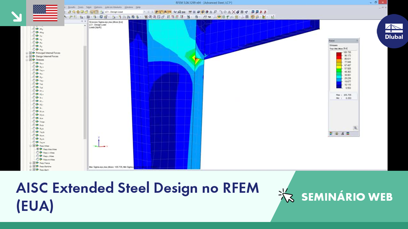Select the σeqv,m,Mises radio button
The width and height of the screenshot is (408, 229).
[x=38, y=159]
